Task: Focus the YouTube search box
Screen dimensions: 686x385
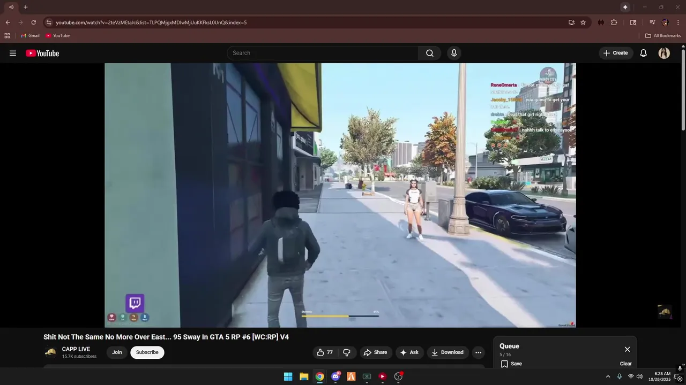Action: point(323,53)
